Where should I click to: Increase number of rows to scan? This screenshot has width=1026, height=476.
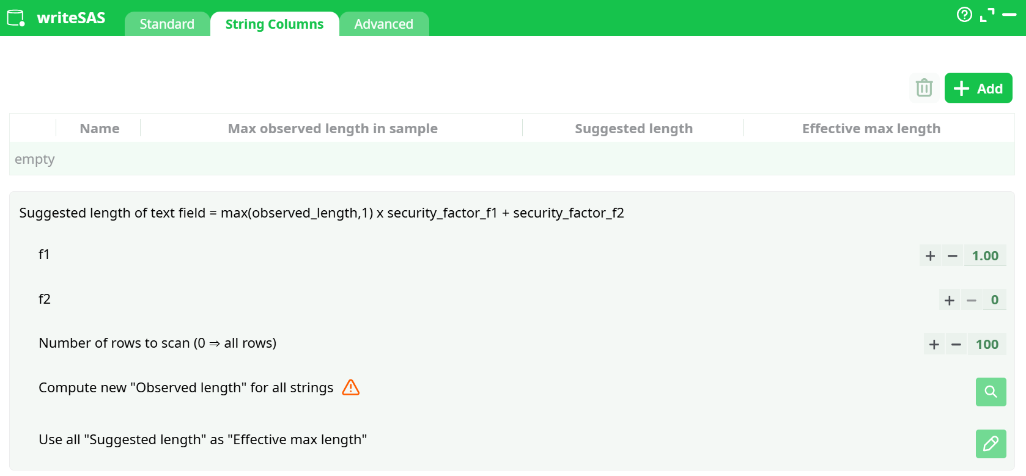pyautogui.click(x=934, y=345)
